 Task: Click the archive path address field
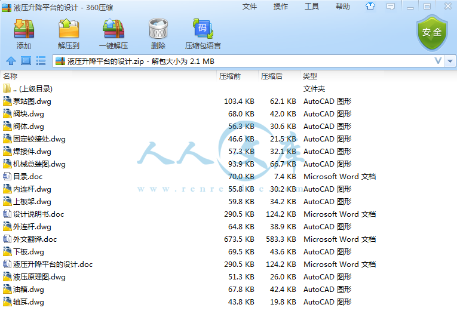click(x=248, y=61)
